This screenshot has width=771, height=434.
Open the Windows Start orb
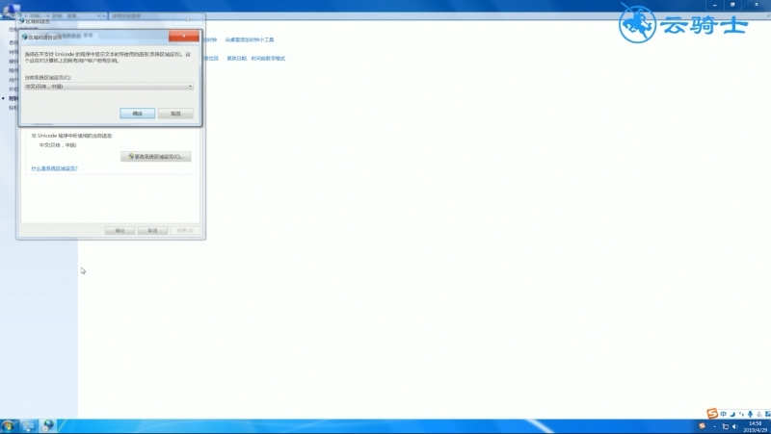point(8,425)
